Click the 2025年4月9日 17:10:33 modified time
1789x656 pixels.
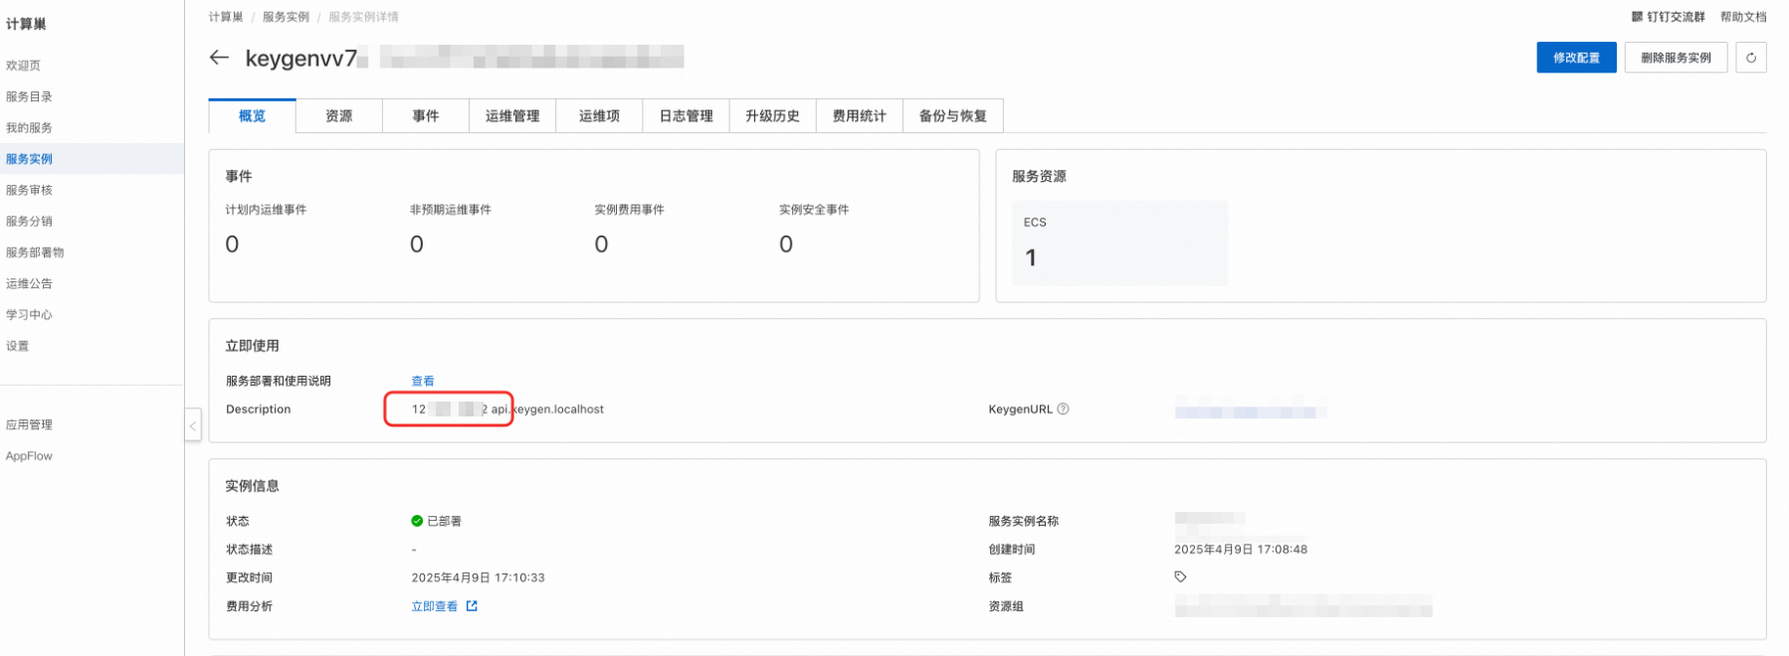[478, 577]
